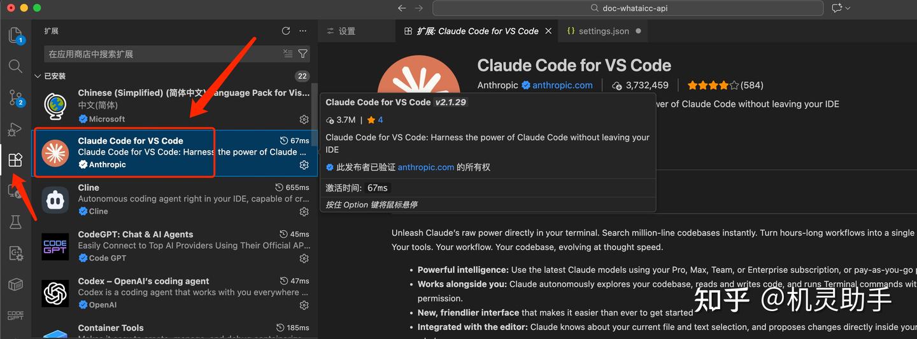The image size is (917, 339).
Task: Open manage gear for Chinese Language Pack
Action: point(304,120)
